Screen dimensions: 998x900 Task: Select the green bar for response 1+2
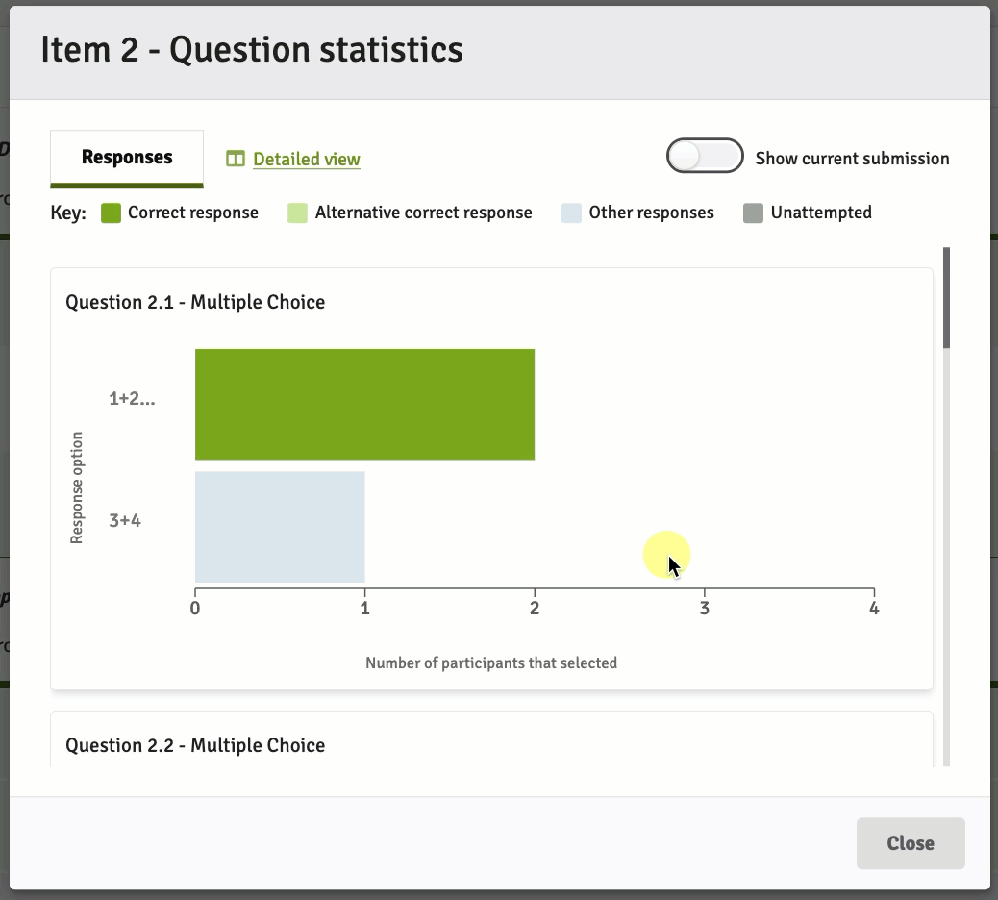pos(364,405)
